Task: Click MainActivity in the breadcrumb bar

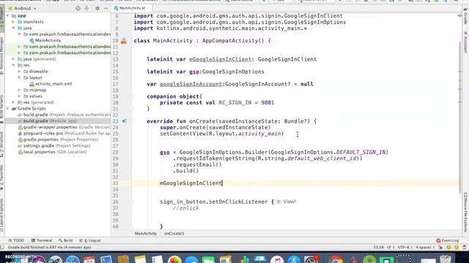Action: pyautogui.click(x=146, y=234)
